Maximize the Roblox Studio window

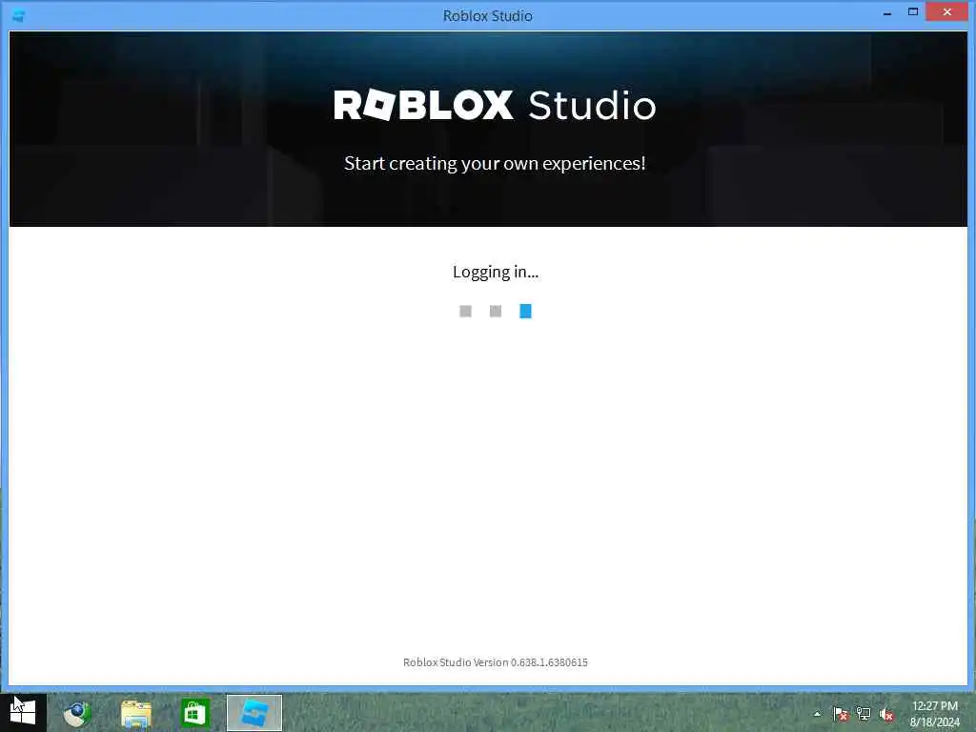click(x=912, y=11)
